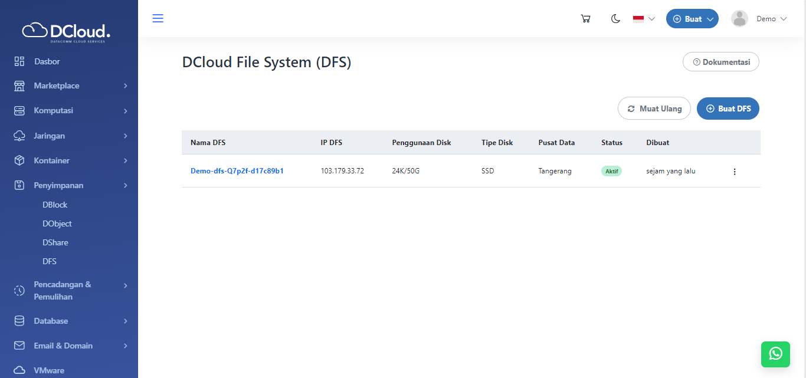Open the VMware sidebar item
Screen dimensions: 806x378
pyautogui.click(x=49, y=370)
